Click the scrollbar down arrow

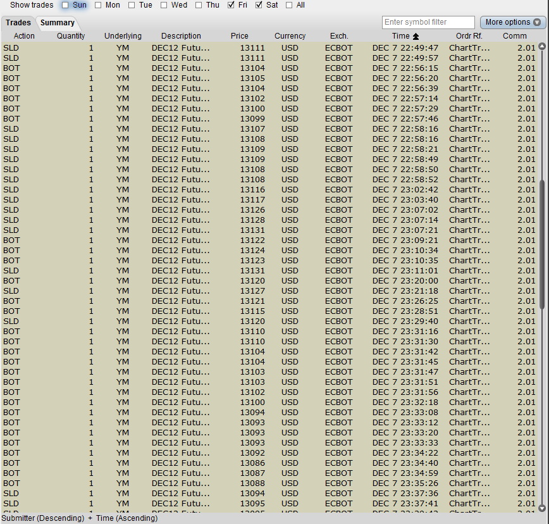pos(542,508)
